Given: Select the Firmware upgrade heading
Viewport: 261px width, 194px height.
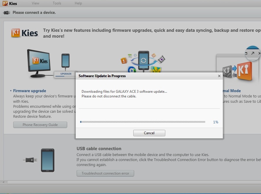Looking at the screenshot, I should pyautogui.click(x=30, y=91).
